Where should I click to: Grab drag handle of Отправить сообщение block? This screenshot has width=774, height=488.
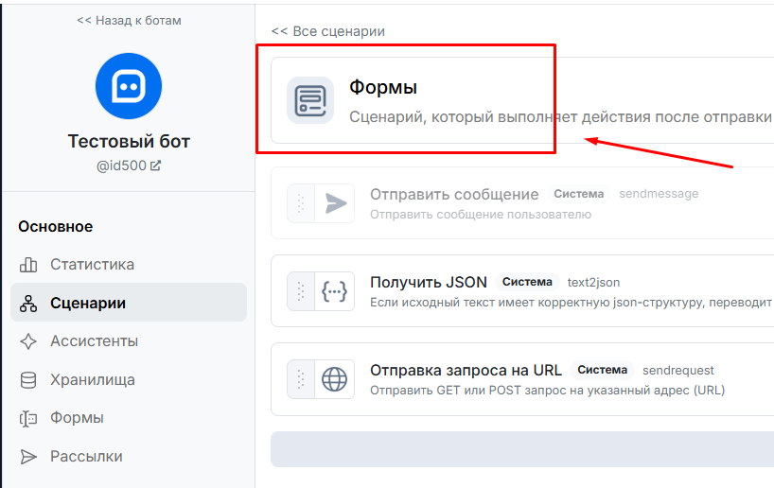click(x=301, y=203)
